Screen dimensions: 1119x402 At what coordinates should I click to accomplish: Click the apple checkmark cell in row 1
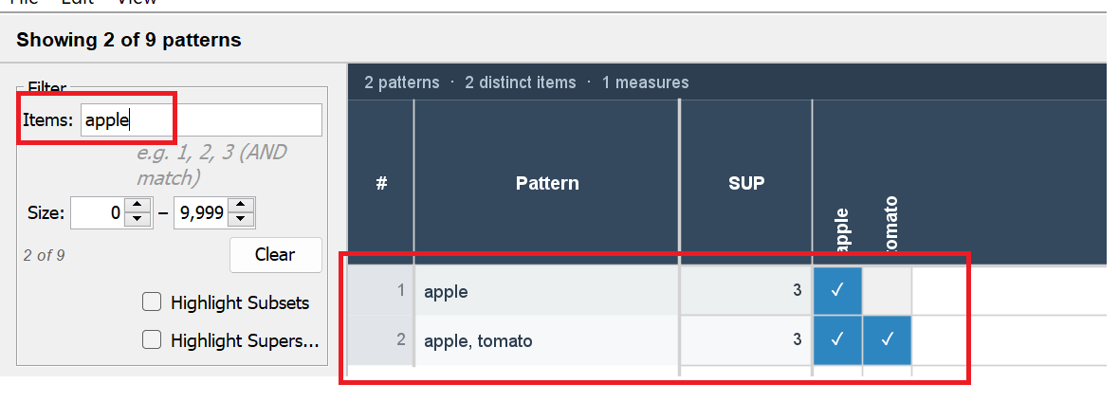coord(837,291)
